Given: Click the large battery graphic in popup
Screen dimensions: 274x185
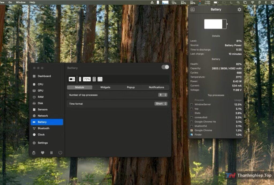Looking at the screenshot, I should pyautogui.click(x=216, y=24).
